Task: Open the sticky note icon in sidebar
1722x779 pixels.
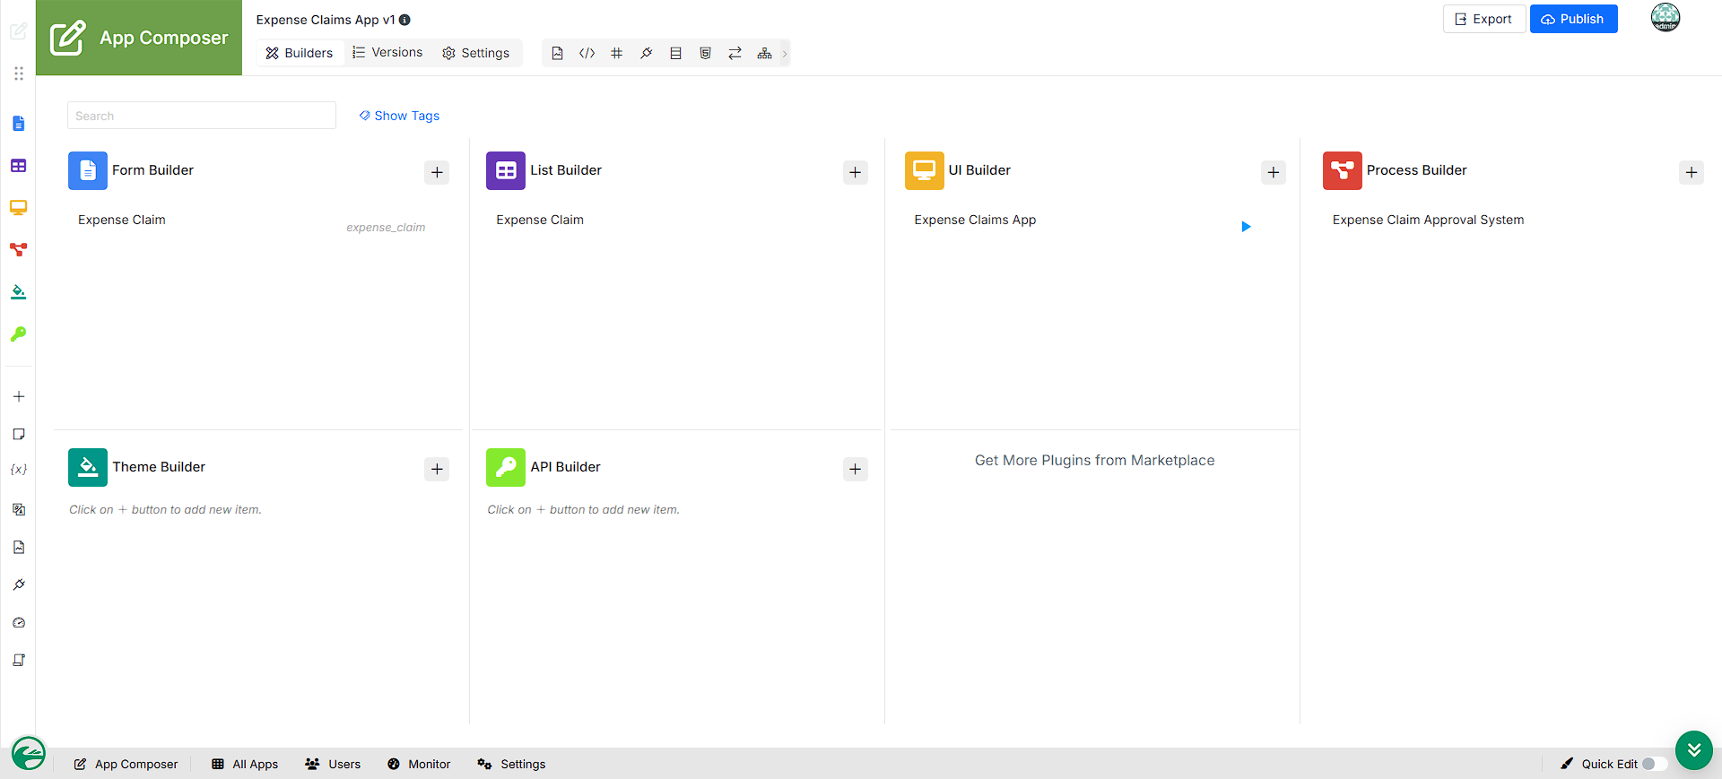Action: click(x=19, y=434)
